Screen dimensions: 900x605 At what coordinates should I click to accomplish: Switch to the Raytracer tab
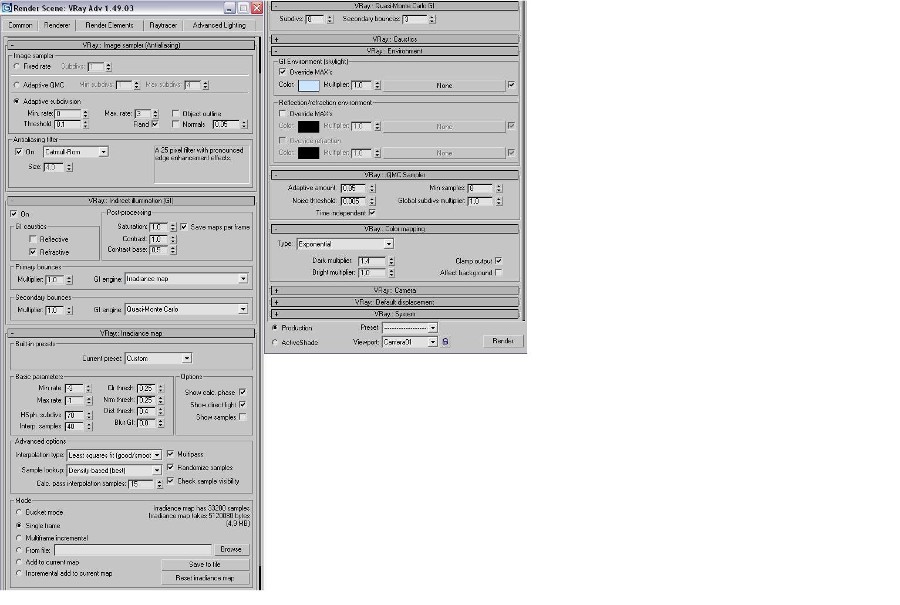[x=163, y=25]
